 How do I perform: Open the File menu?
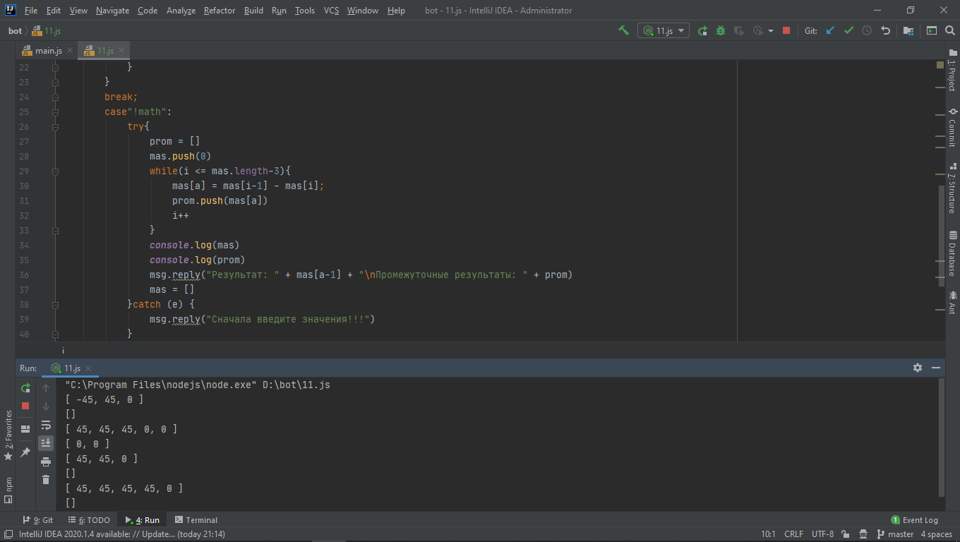(x=31, y=11)
